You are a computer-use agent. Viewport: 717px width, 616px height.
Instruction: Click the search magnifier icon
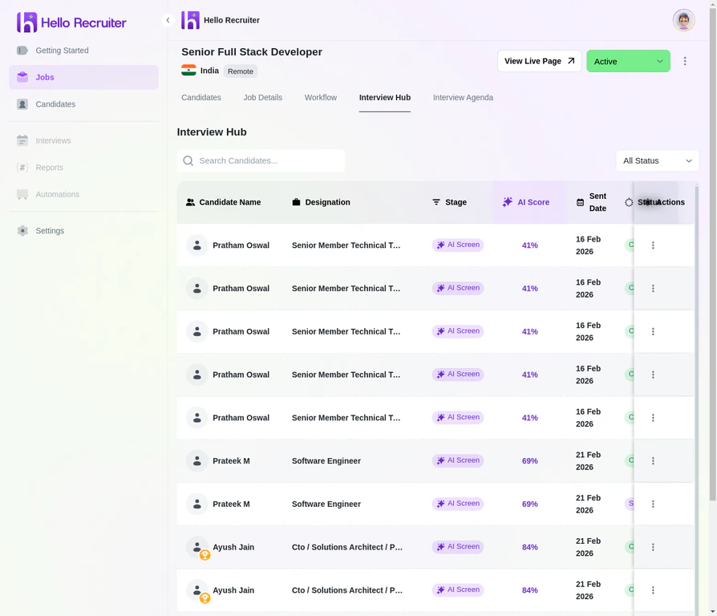[x=188, y=160]
